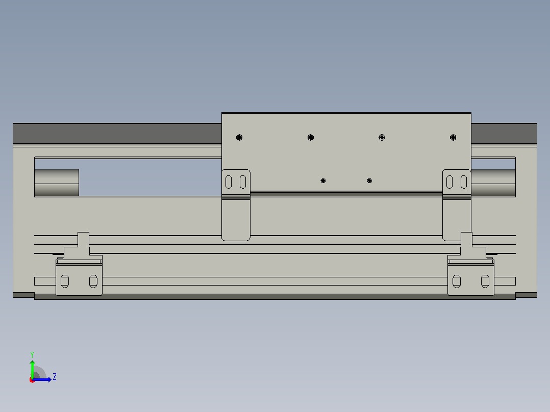Select the leftmost screw on the carriage plate's top row

[x=239, y=137]
